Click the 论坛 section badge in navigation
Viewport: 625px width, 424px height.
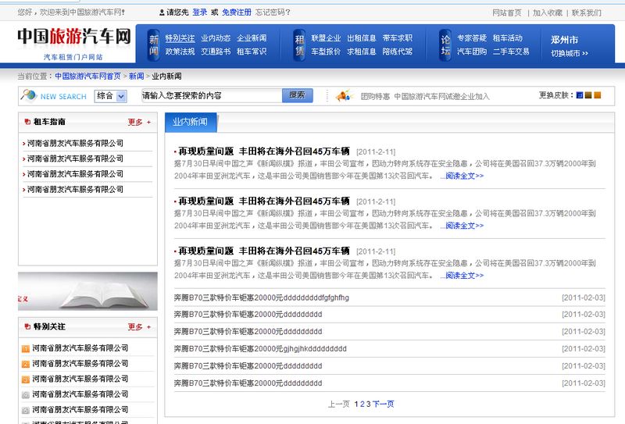click(x=445, y=45)
